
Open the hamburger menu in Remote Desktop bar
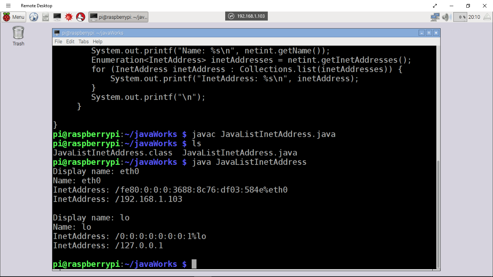pos(8,5)
